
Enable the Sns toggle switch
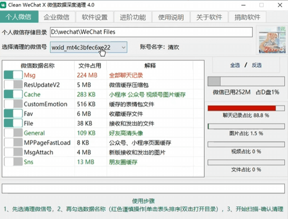[13, 162]
